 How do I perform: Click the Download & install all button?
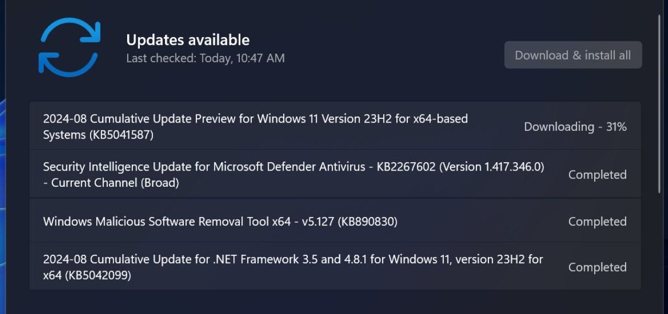573,55
